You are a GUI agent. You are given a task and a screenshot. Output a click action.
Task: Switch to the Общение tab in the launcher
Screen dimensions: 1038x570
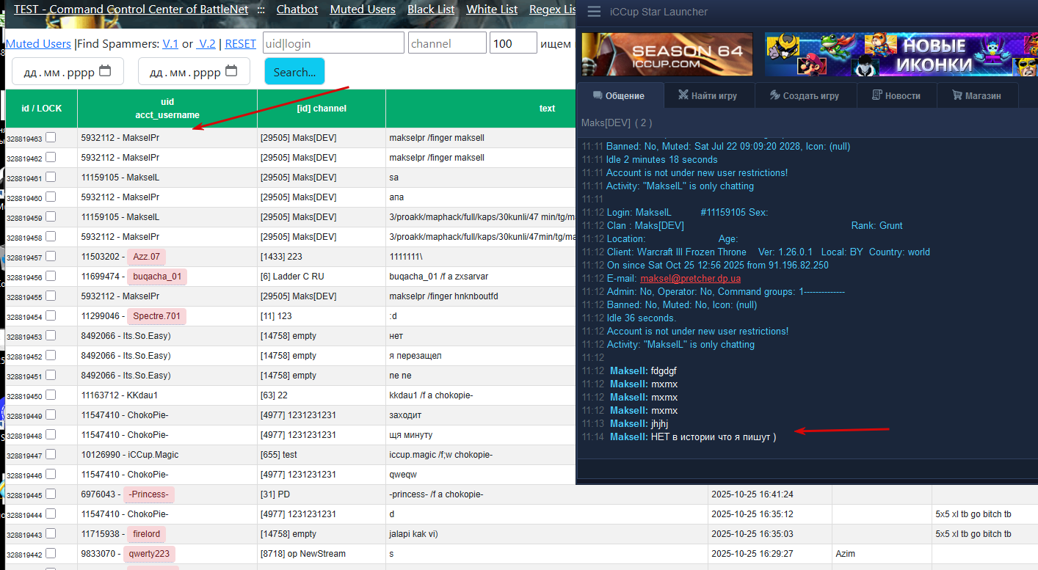[x=620, y=95]
